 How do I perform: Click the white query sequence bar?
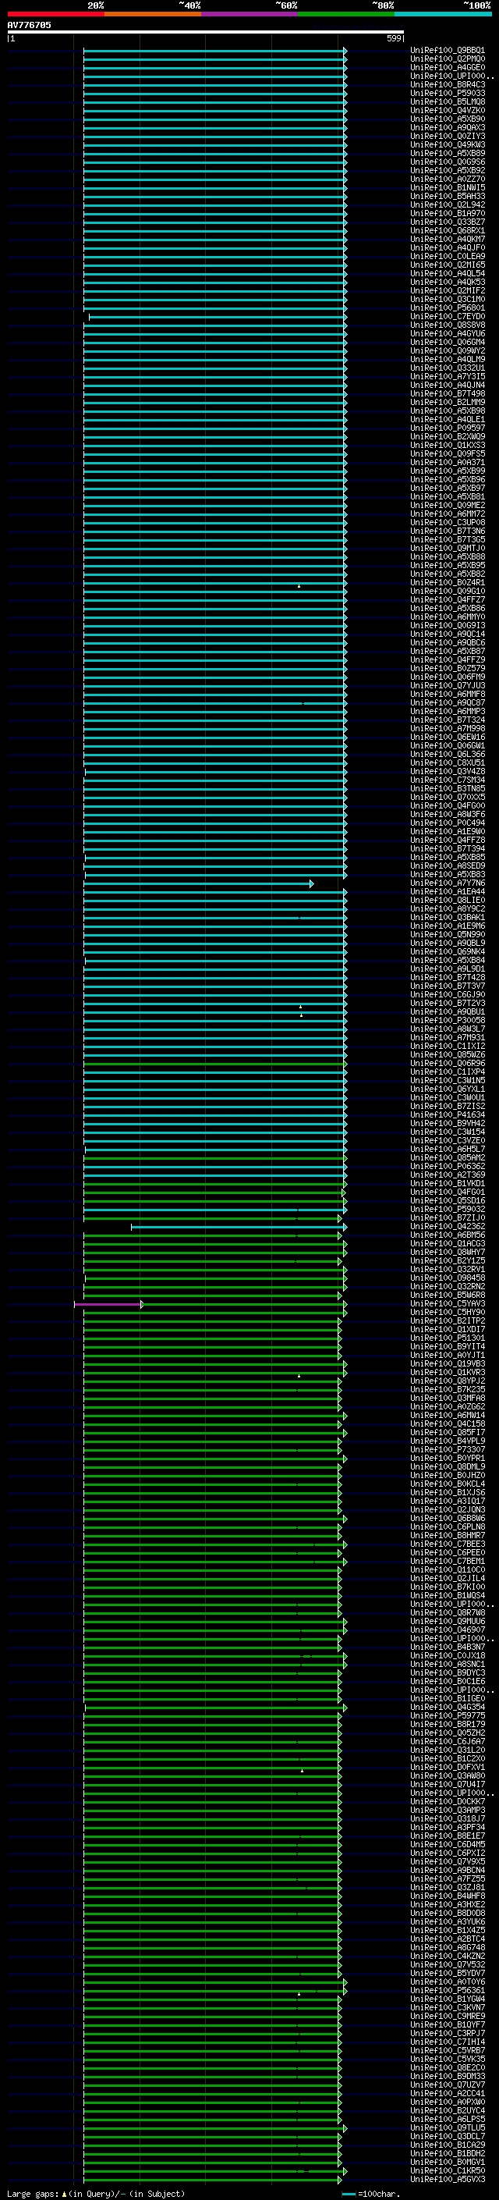click(x=206, y=33)
